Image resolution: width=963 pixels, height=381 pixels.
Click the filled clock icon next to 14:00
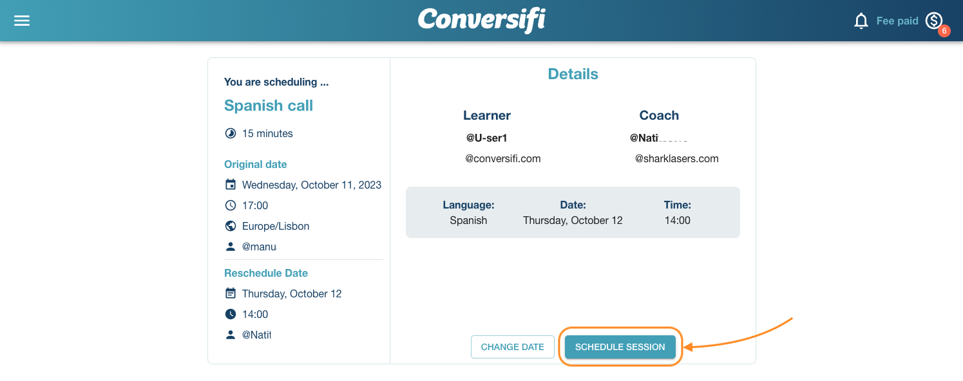(x=231, y=314)
